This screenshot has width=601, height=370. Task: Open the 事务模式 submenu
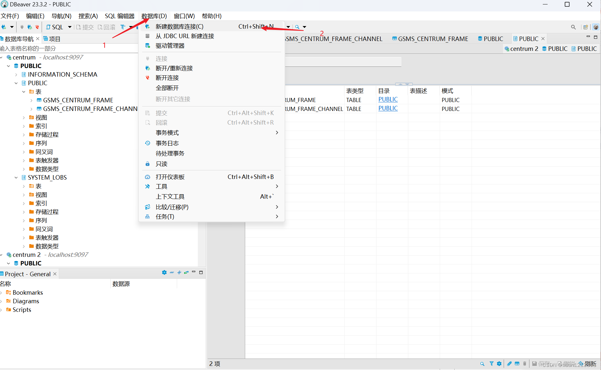211,133
